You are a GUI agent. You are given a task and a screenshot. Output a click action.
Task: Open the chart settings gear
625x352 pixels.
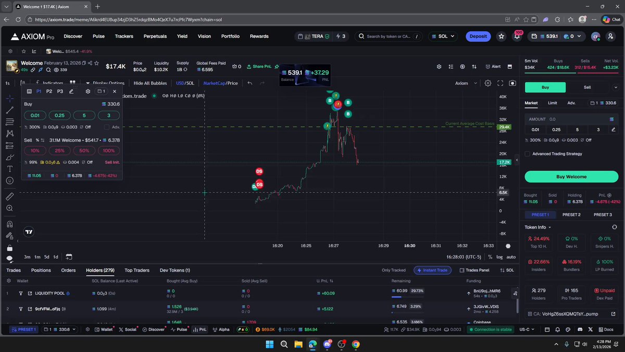pos(488,83)
